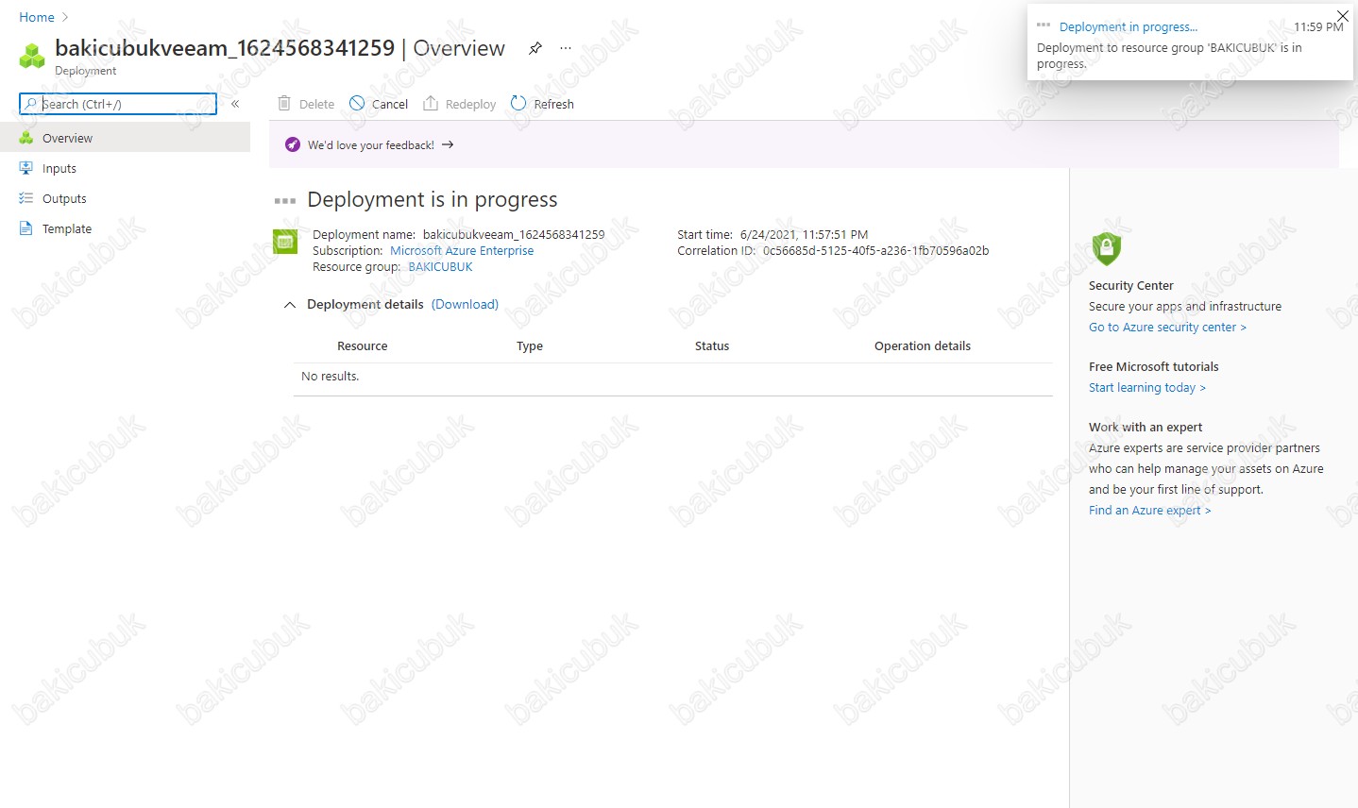Open the Template menu item

(125, 228)
